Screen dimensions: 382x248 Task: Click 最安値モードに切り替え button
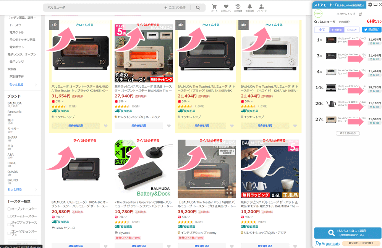[x=361, y=243]
